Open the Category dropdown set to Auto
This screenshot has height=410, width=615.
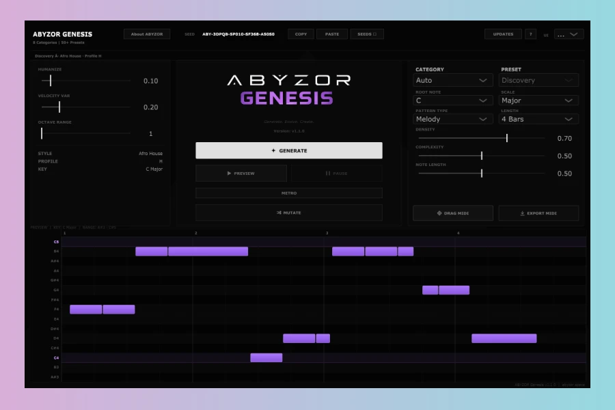pos(452,80)
